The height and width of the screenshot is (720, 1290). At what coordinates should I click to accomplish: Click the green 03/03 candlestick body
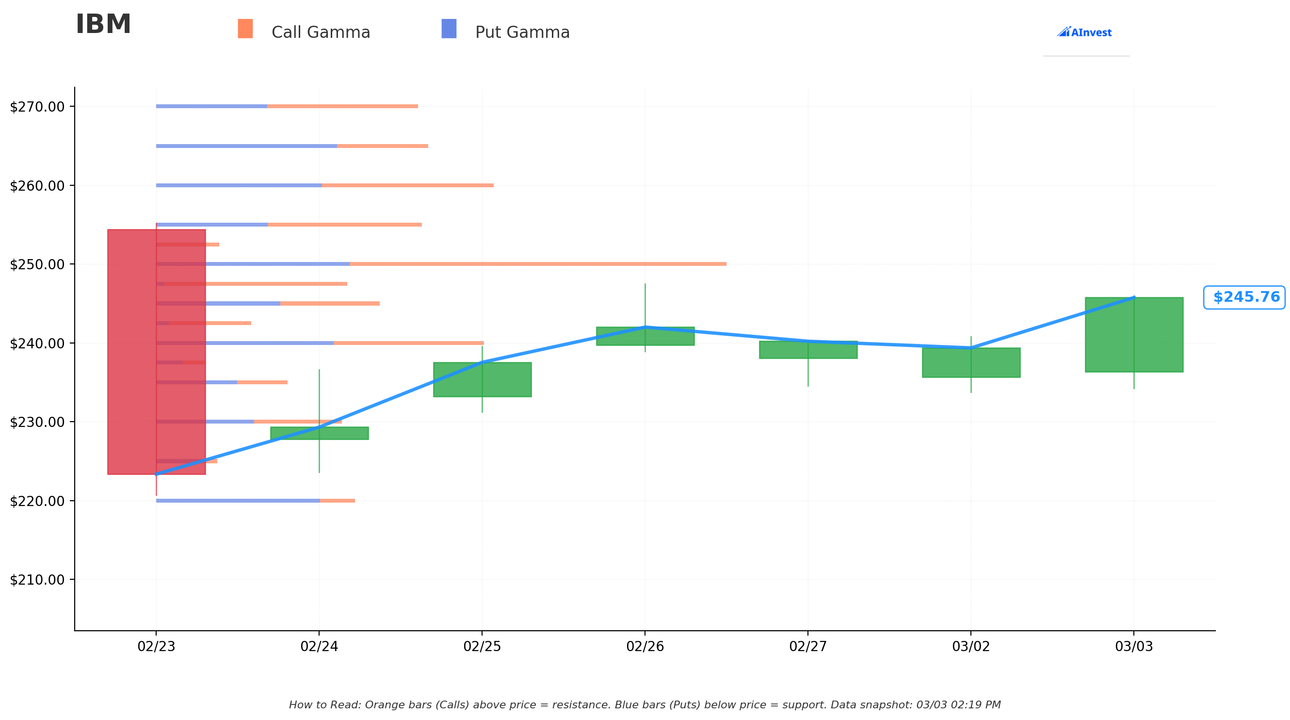click(x=1134, y=335)
